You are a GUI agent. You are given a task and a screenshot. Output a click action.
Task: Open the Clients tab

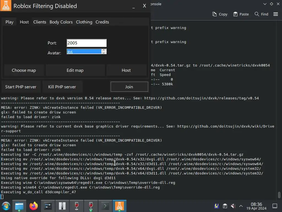(40, 22)
